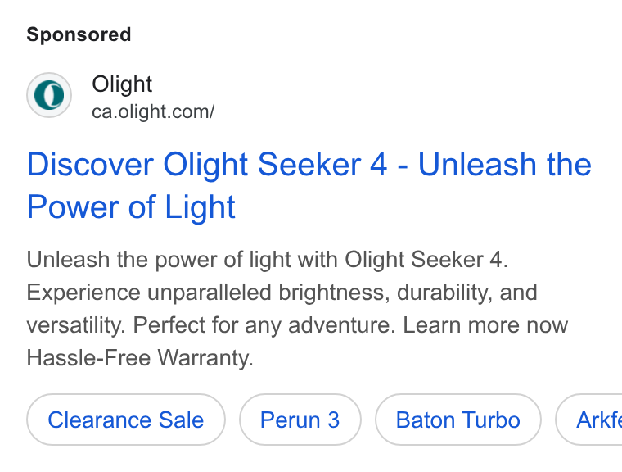The image size is (622, 472).
Task: Click "Perfect for any adventure" text
Action: pyautogui.click(x=264, y=325)
